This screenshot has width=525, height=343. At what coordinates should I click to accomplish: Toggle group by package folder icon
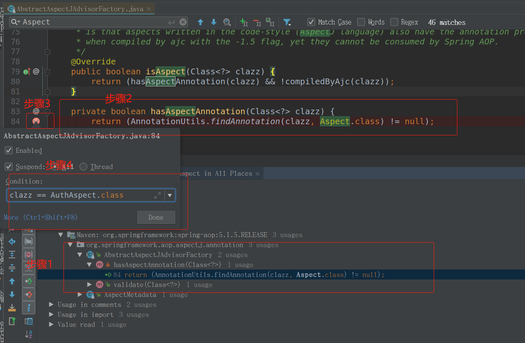point(29,241)
